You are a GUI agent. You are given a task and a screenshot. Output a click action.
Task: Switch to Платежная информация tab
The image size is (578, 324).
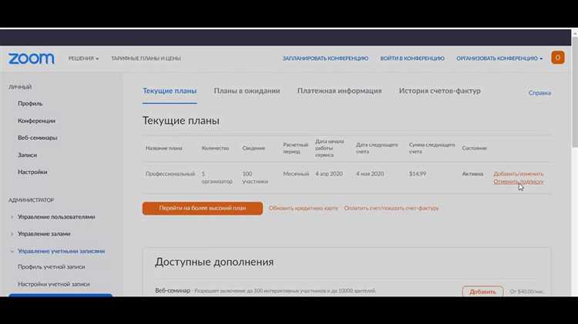[x=340, y=91]
